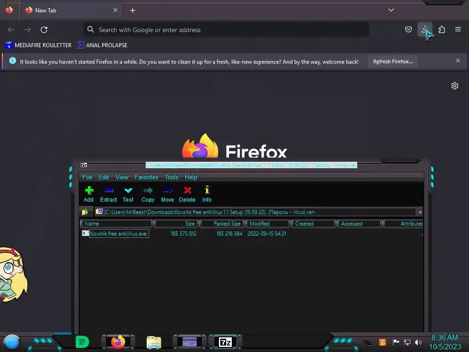Expand the 7-Zip address path dropdown
Viewport: 469px width, 352px height.
[x=420, y=212]
